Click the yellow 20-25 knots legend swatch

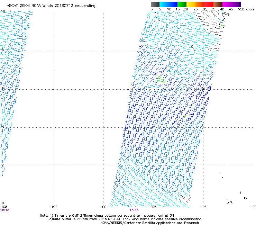point(191,4)
